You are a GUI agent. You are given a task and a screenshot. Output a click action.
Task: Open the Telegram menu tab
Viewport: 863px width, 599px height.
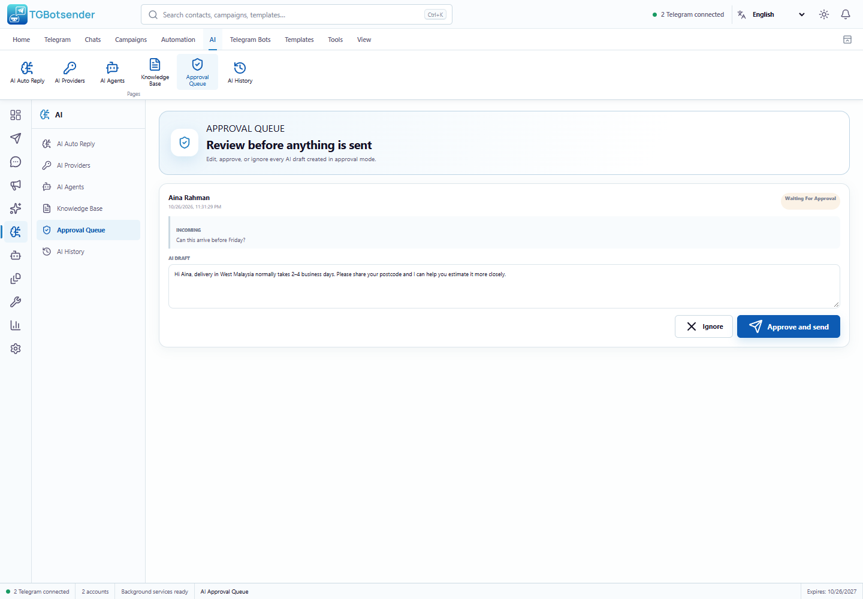(58, 40)
